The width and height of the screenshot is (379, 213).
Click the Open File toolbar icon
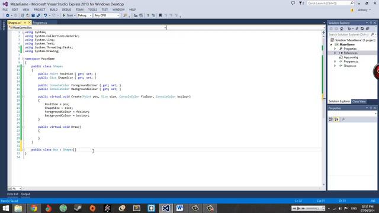[x=28, y=15]
